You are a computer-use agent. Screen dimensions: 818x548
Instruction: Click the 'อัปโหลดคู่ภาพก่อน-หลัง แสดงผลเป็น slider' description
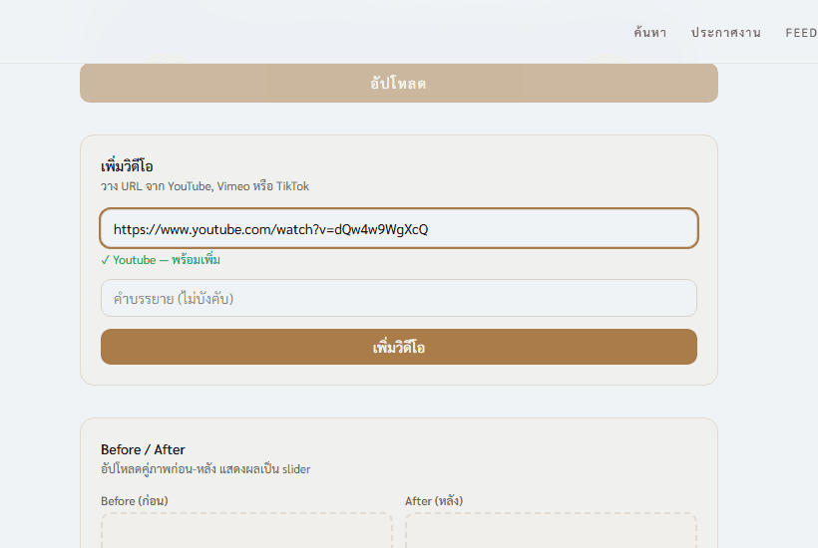pos(205,469)
